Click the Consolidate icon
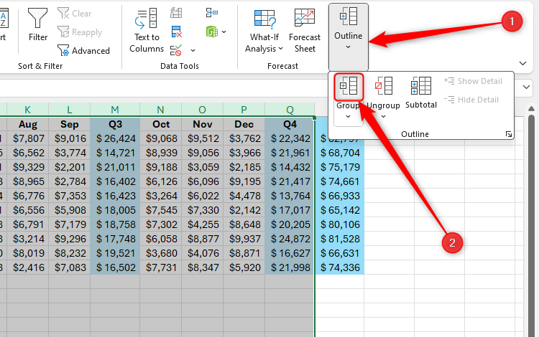Screen dimensions: 539x337 coord(212,13)
